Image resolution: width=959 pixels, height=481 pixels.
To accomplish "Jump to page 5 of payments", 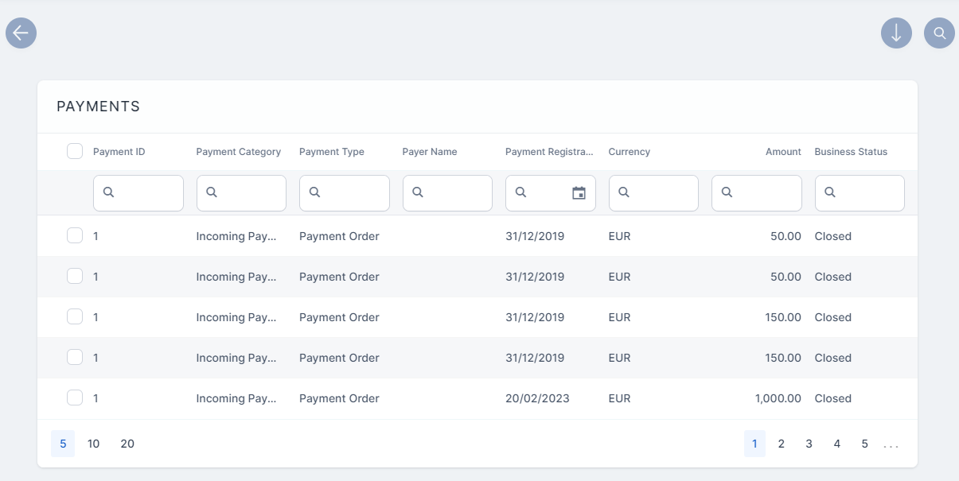I will point(864,444).
